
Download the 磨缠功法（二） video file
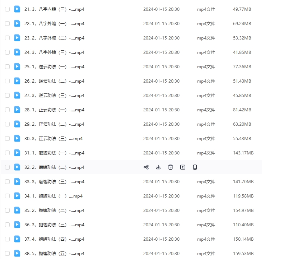point(158,167)
